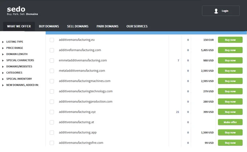Click Buy now for metaladditivemanufacturing.com
The height and width of the screenshot is (152, 247).
(230, 71)
